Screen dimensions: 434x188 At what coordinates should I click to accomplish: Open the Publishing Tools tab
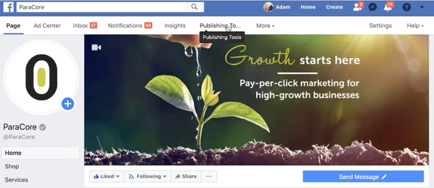coord(220,26)
